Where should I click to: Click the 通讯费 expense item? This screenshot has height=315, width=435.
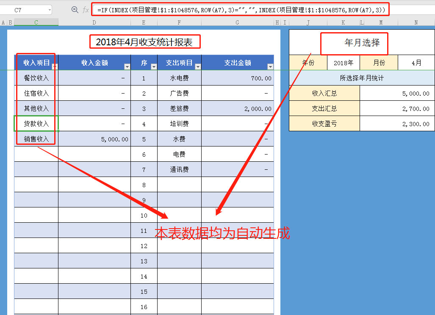[179, 169]
